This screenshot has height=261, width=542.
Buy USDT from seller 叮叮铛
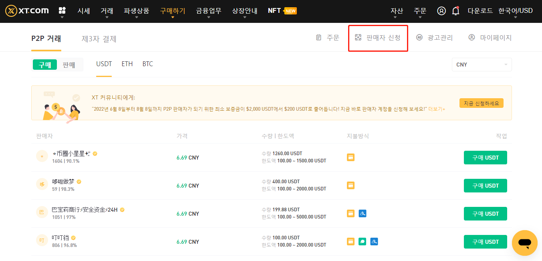click(x=486, y=242)
